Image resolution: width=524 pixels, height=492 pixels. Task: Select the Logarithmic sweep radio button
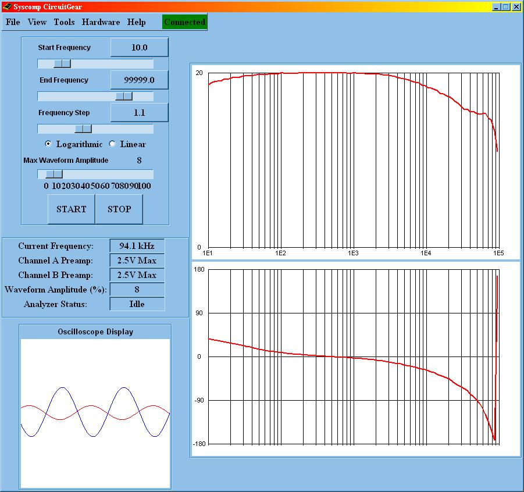[48, 144]
